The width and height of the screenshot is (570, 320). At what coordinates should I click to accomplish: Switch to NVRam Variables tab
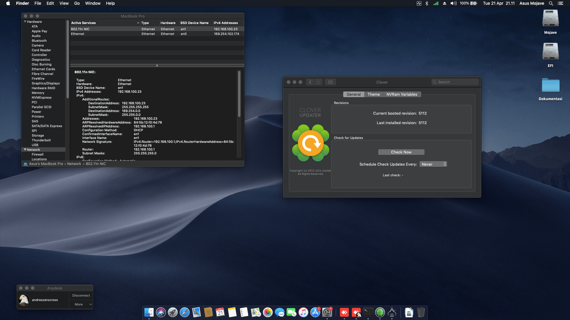pyautogui.click(x=402, y=94)
